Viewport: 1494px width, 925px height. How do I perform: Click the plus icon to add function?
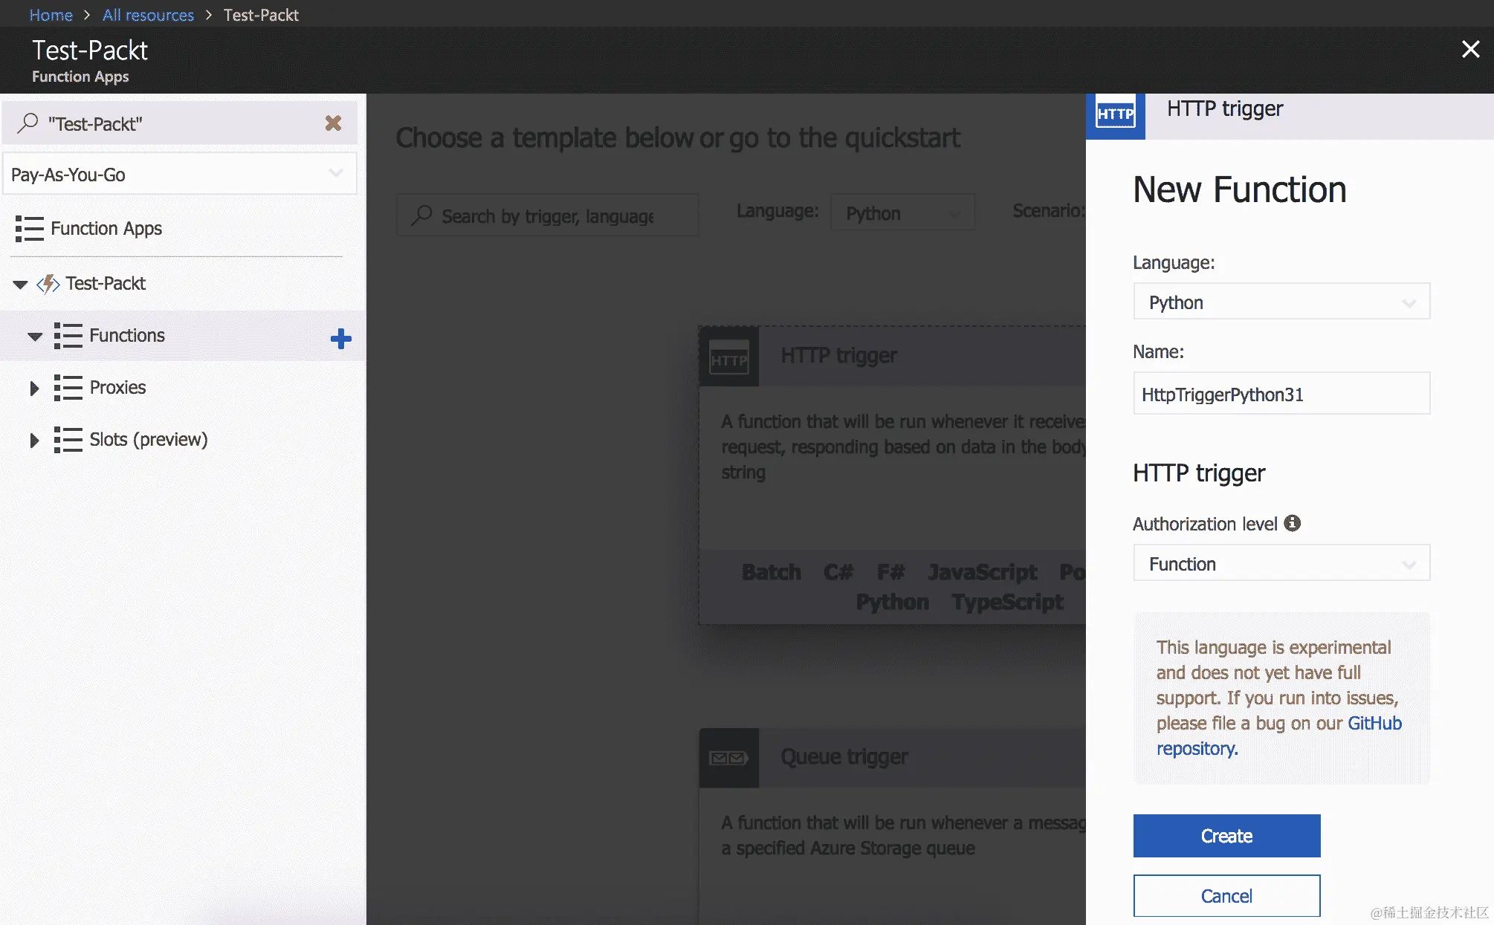340,339
